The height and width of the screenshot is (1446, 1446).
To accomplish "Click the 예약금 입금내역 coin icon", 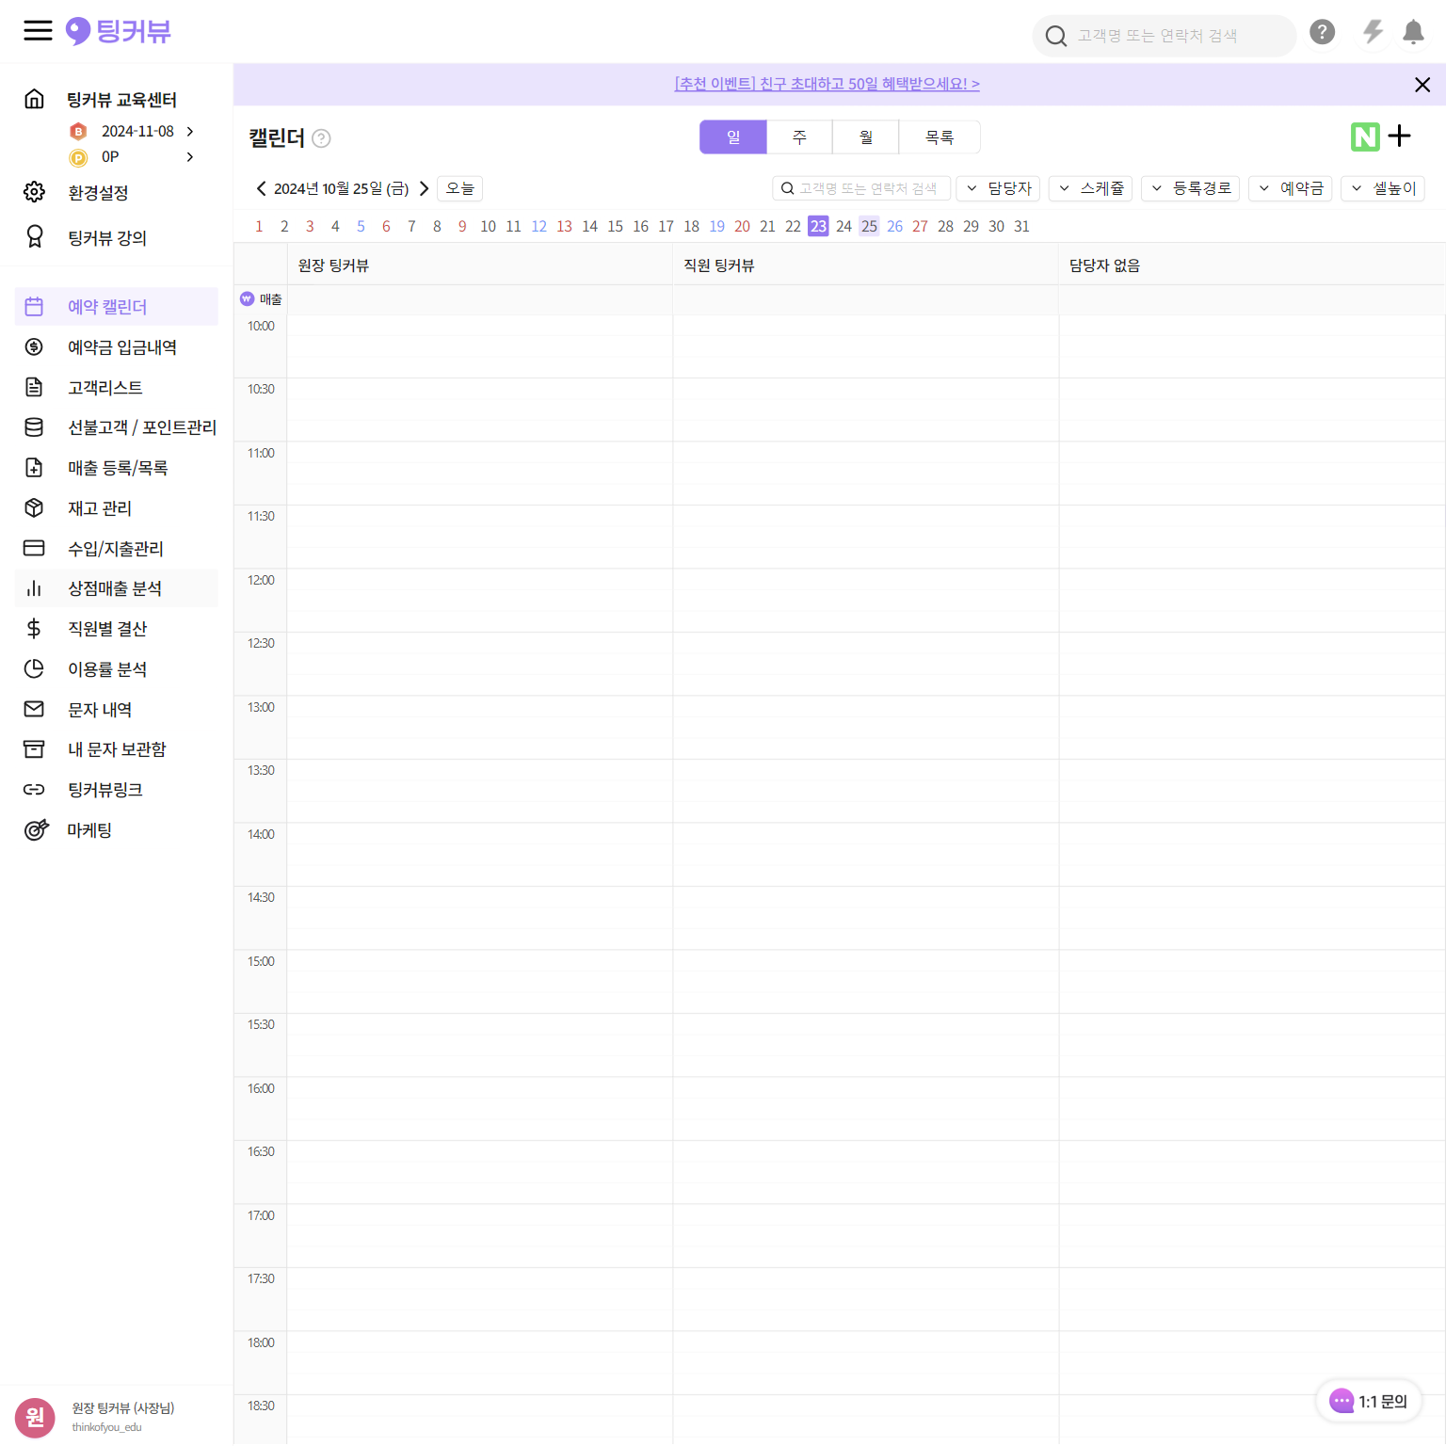I will (34, 346).
